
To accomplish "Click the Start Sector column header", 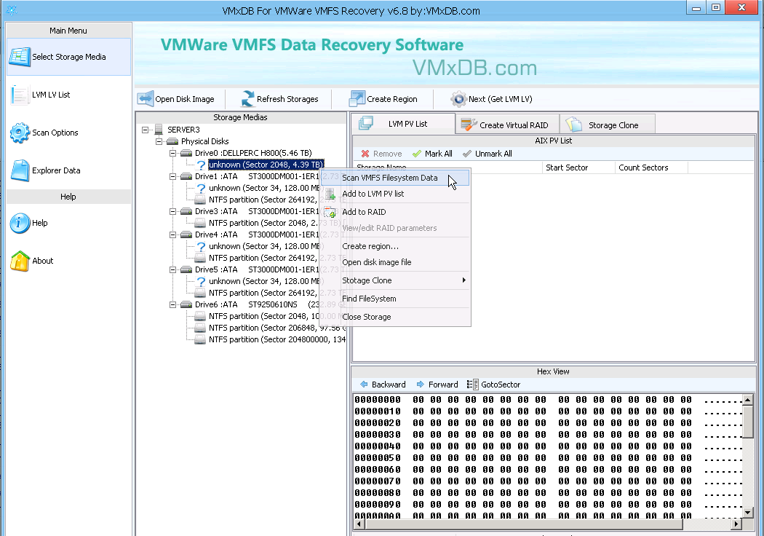I will tap(578, 167).
